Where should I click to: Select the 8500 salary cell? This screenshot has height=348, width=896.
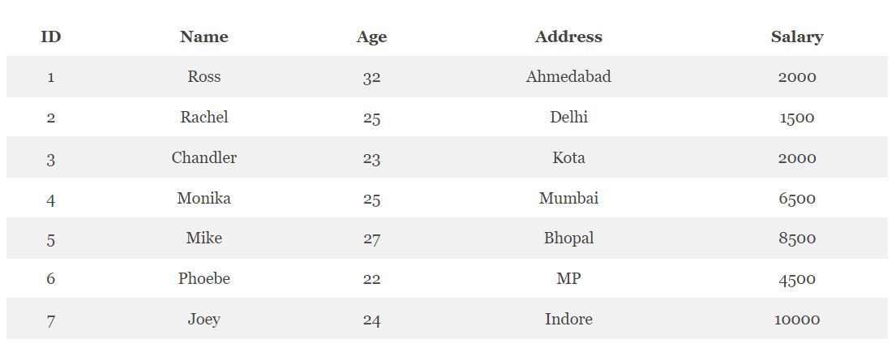click(x=797, y=238)
